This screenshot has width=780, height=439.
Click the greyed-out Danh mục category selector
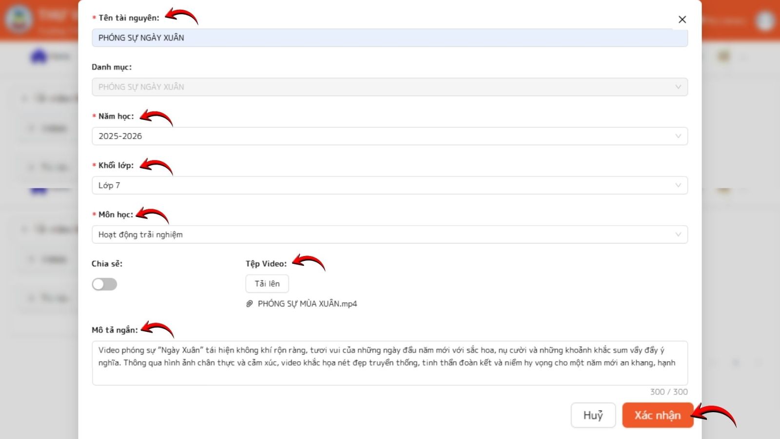tap(380, 87)
